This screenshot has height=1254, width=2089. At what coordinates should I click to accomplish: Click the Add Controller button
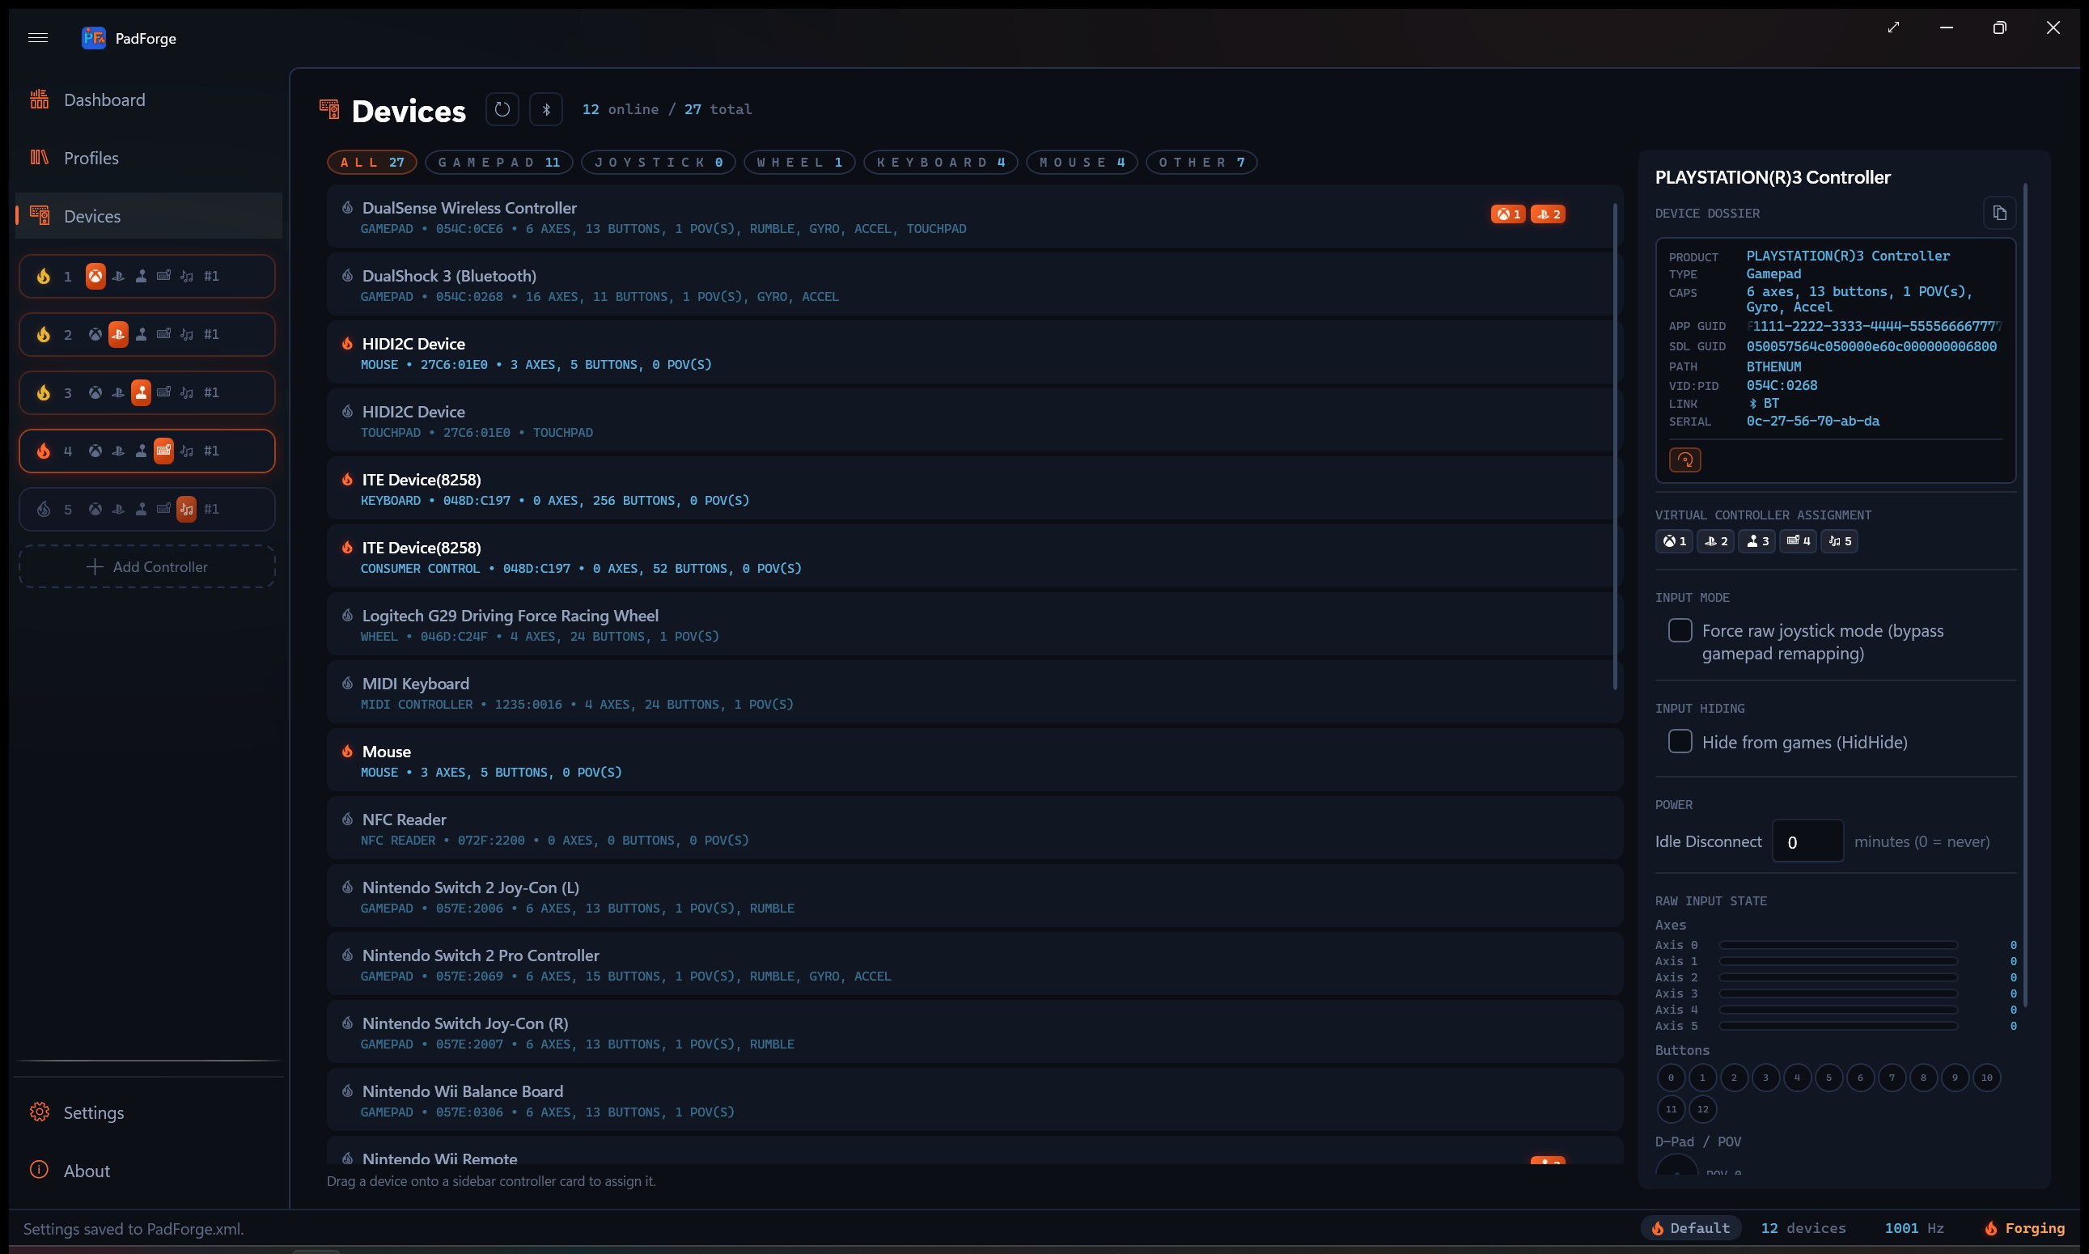click(x=147, y=567)
